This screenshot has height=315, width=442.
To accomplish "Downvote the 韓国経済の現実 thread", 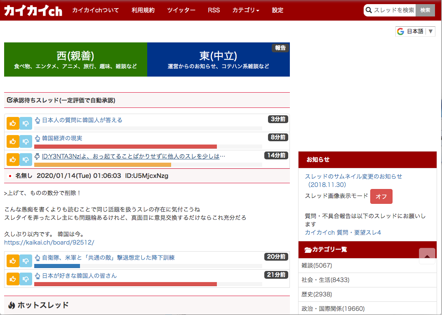I will [x=26, y=141].
